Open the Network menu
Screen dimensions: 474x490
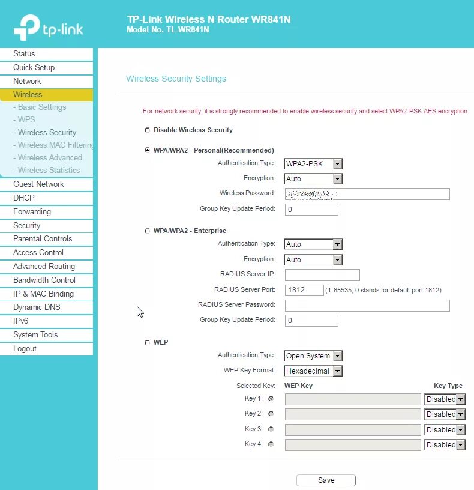(47, 82)
